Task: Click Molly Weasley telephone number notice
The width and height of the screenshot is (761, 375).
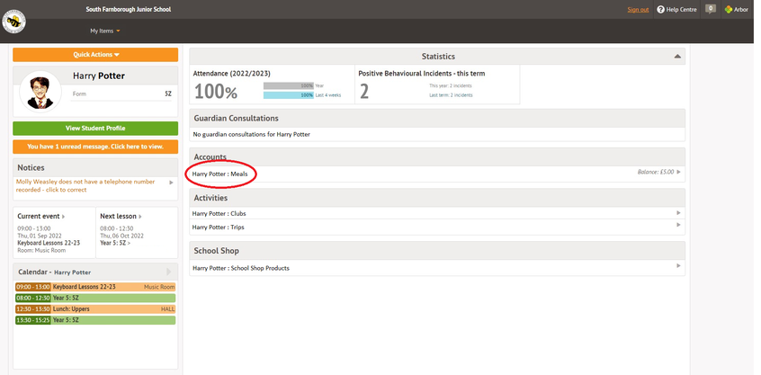Action: click(x=85, y=186)
